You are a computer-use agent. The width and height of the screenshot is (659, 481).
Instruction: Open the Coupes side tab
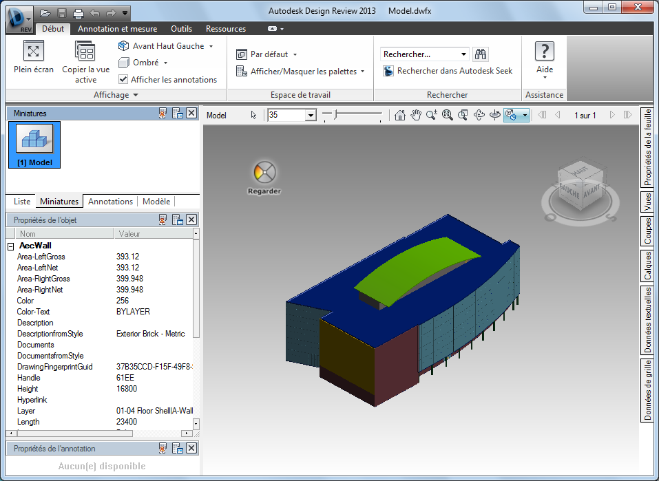click(x=647, y=231)
